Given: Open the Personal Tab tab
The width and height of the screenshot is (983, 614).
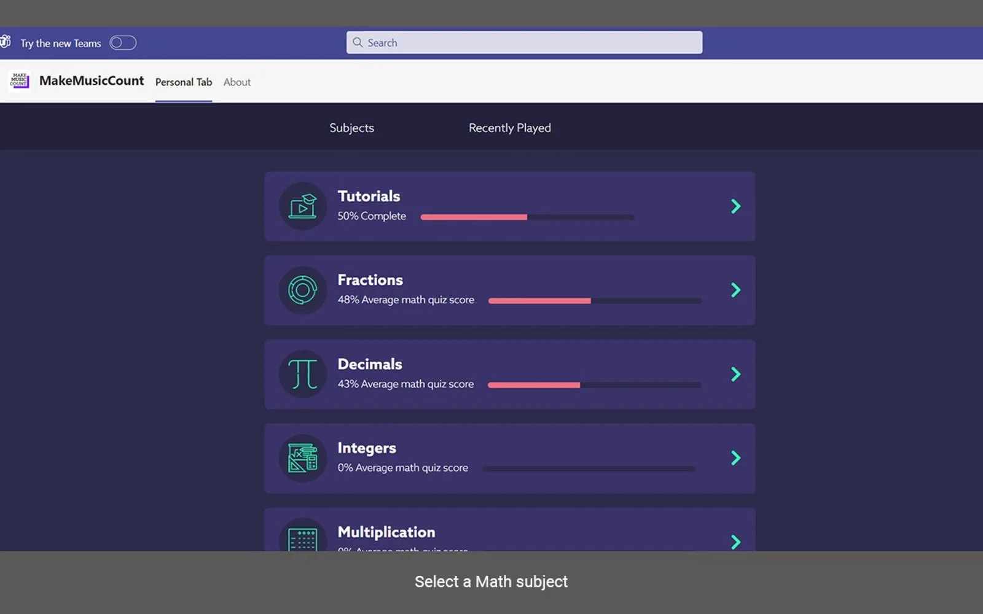Looking at the screenshot, I should point(184,82).
